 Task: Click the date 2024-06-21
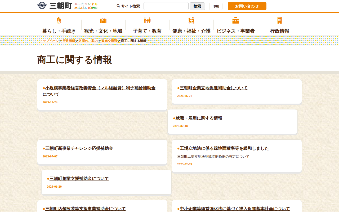[x=185, y=96]
